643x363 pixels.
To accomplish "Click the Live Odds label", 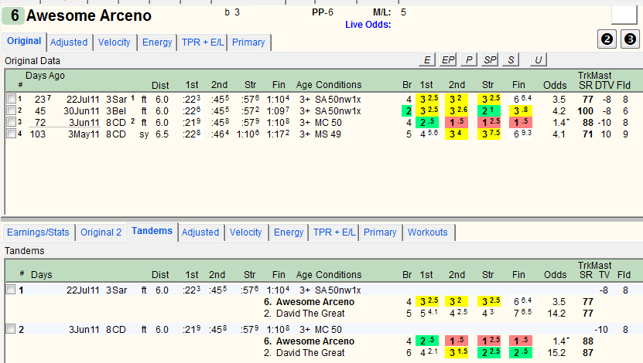I will point(368,25).
